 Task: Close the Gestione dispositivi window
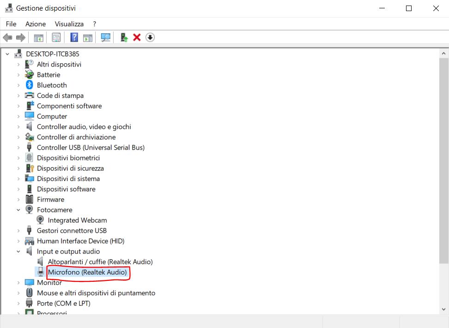(x=436, y=8)
